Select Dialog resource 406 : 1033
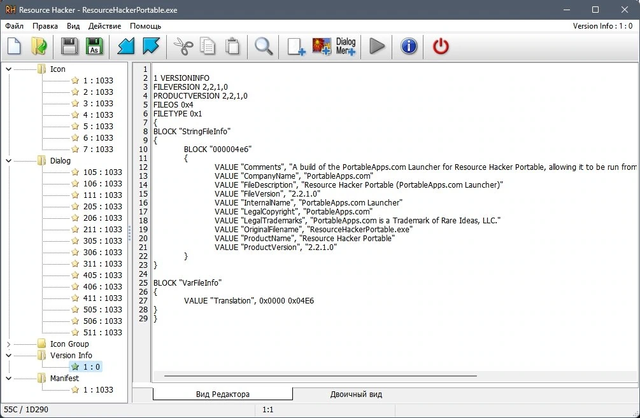This screenshot has width=640, height=418. (97, 286)
